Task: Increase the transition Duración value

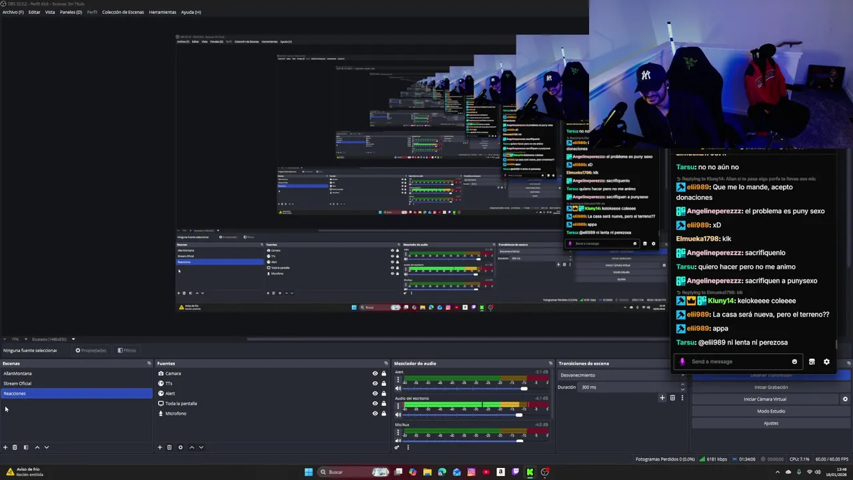Action: [682, 385]
